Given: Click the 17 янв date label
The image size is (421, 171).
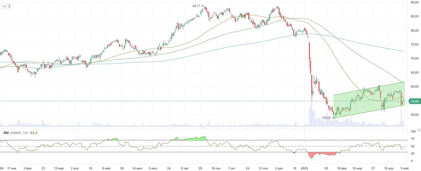Looking at the screenshot, I should point(12,168).
